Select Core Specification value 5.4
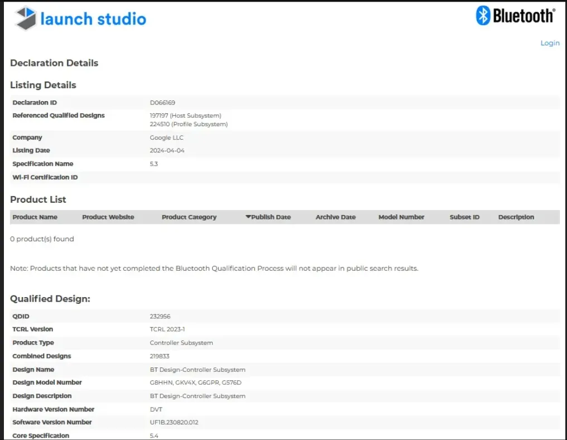This screenshot has height=440, width=567. (153, 436)
